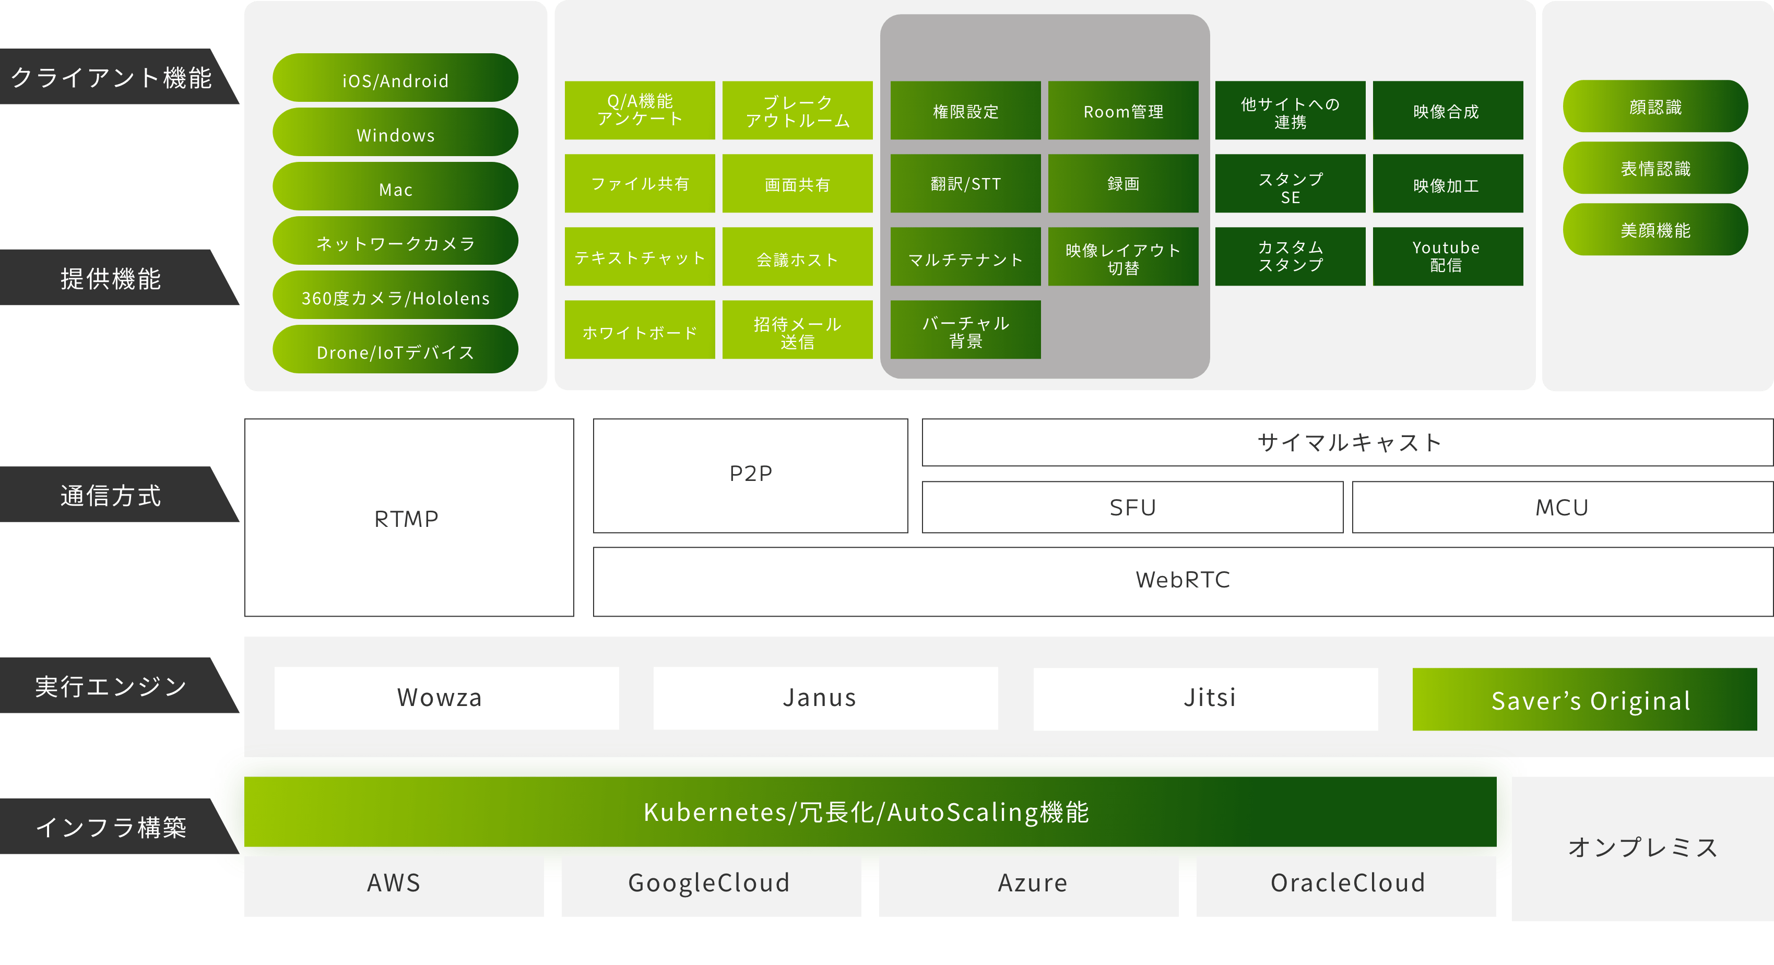Click the 映像合成 tile
The width and height of the screenshot is (1774, 965).
tap(1448, 110)
